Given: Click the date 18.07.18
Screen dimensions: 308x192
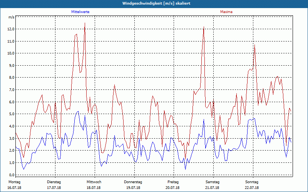Looking at the screenshot, I should (94, 188).
